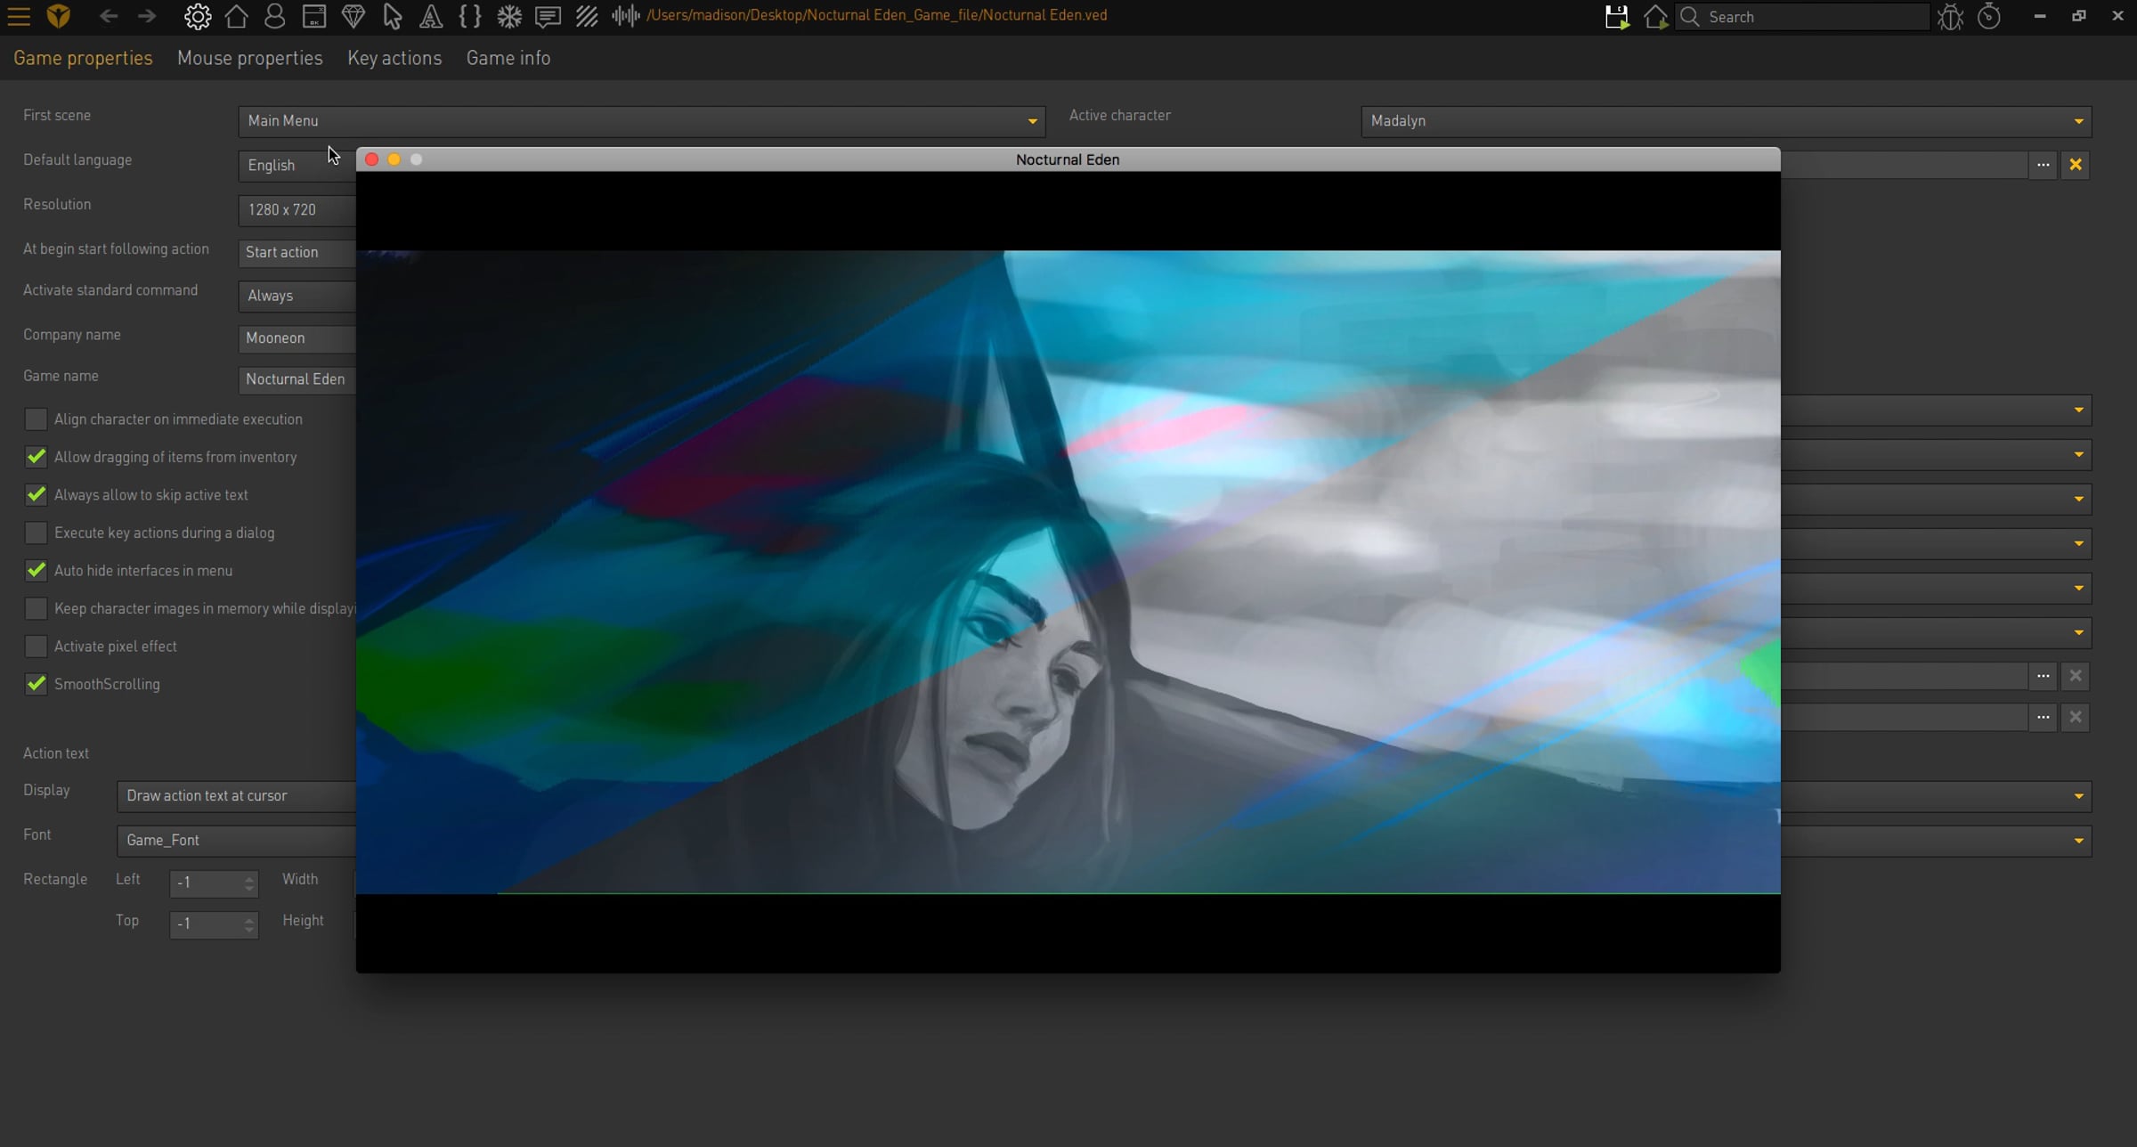This screenshot has width=2137, height=1147.
Task: Open the Game info tab
Action: pos(508,58)
